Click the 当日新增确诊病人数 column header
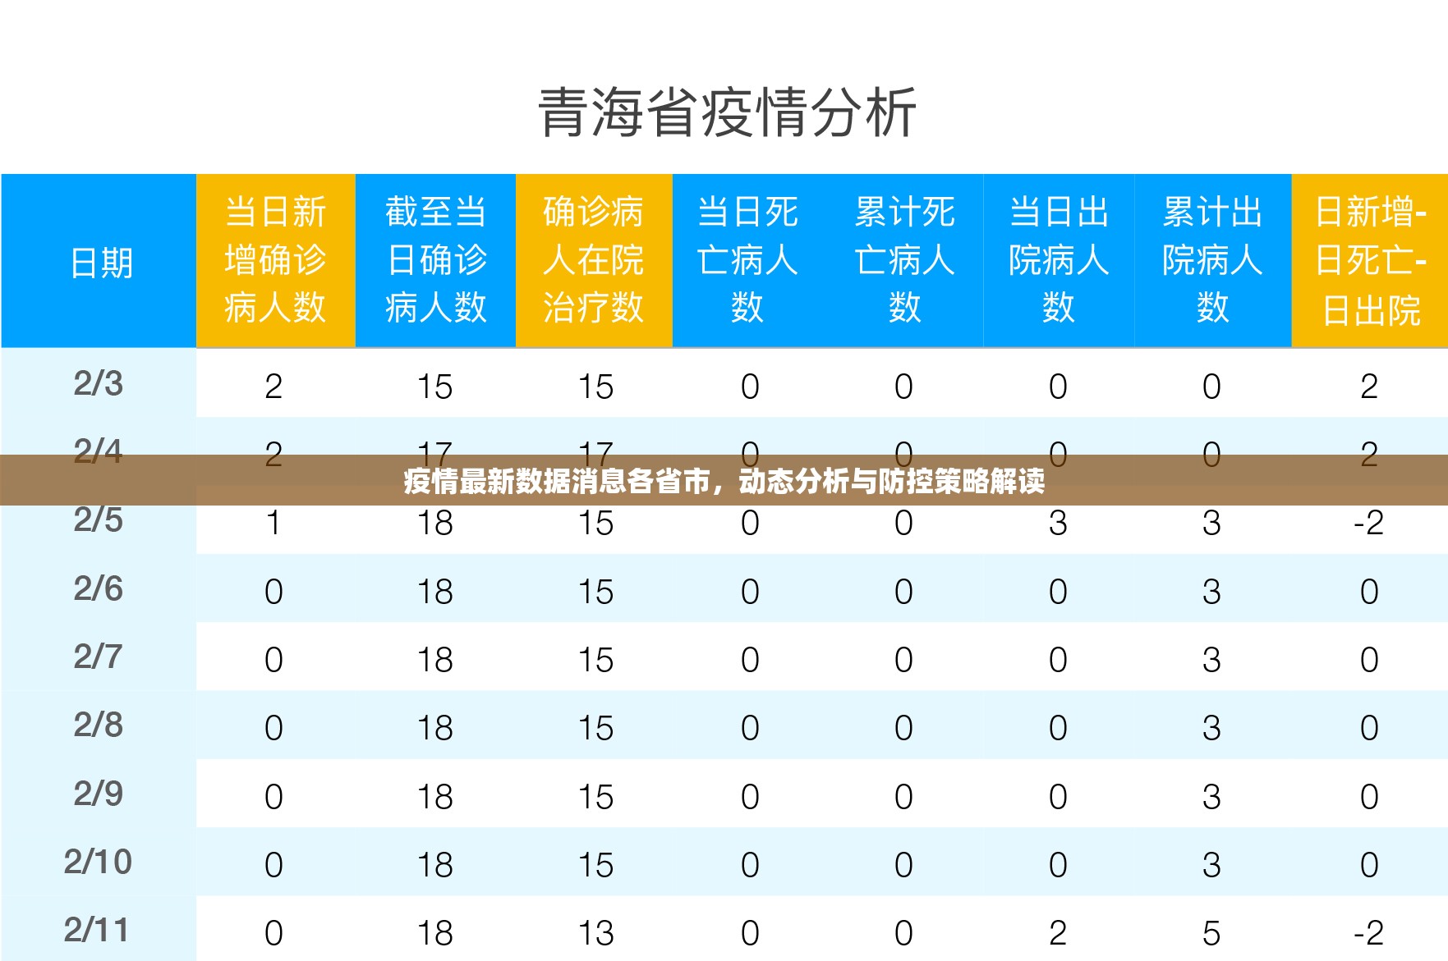Image resolution: width=1448 pixels, height=961 pixels. (x=275, y=260)
